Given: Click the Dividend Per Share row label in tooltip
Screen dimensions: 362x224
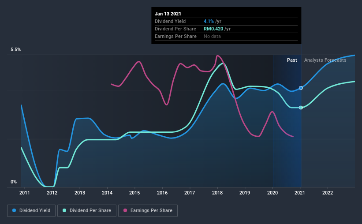Looking at the screenshot, I should pyautogui.click(x=175, y=29).
